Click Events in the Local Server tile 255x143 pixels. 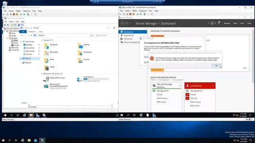(193, 95)
